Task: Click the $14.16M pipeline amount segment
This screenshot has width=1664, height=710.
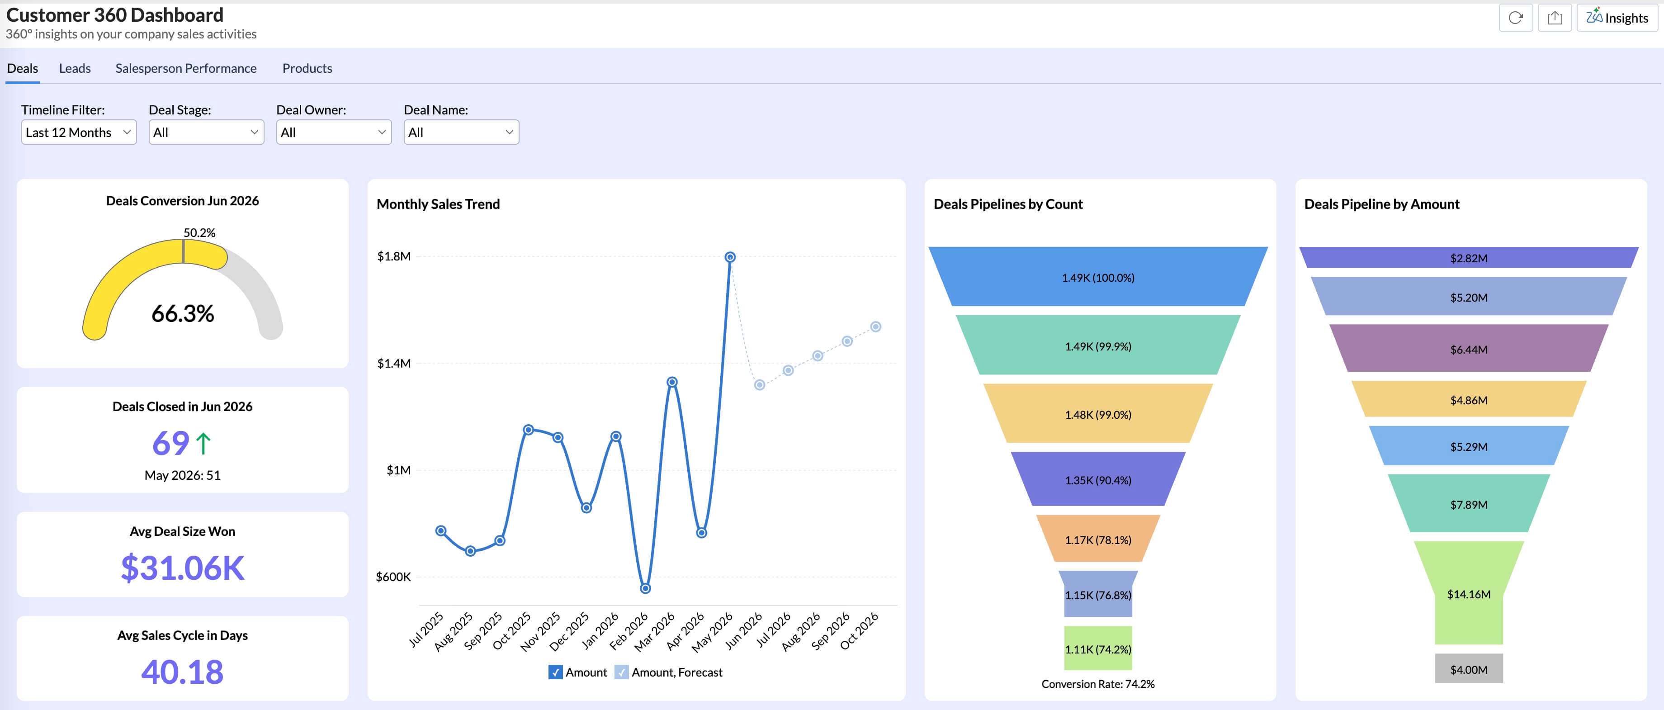Action: click(x=1469, y=593)
